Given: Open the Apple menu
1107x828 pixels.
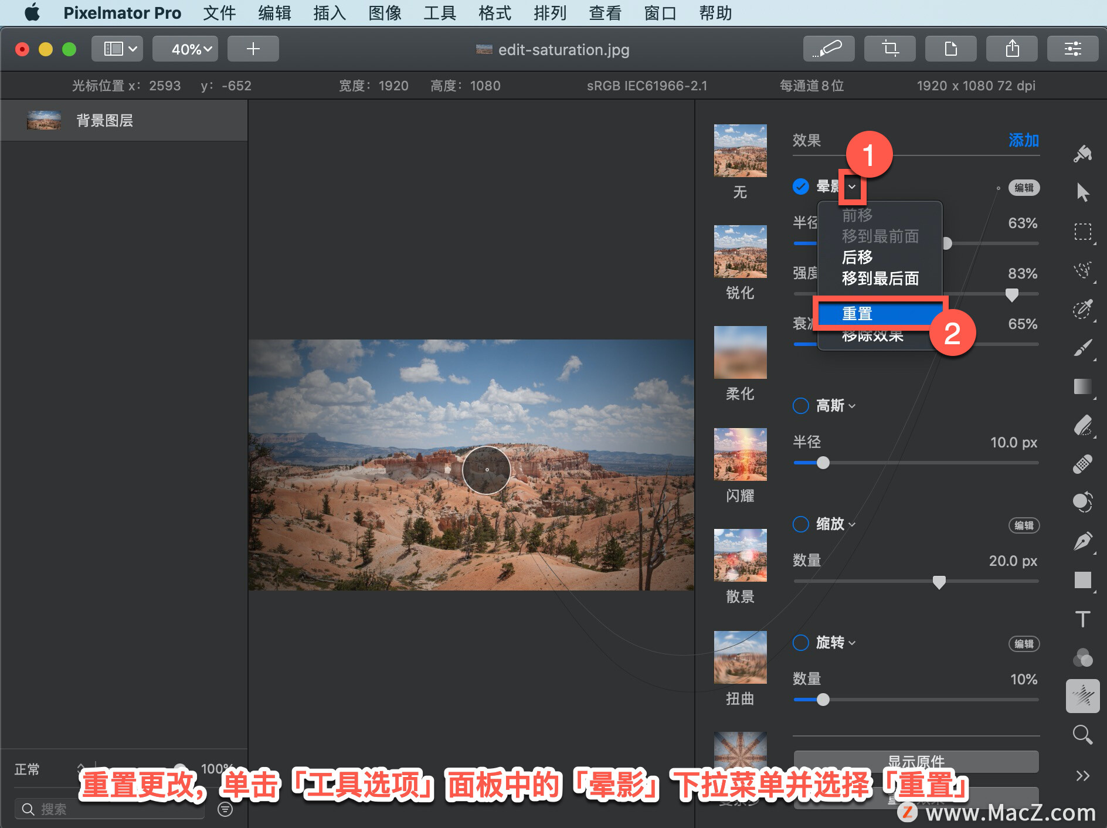Looking at the screenshot, I should 32,12.
